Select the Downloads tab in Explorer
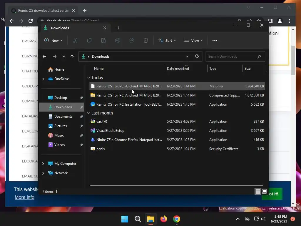The height and width of the screenshot is (226, 301). point(75,28)
